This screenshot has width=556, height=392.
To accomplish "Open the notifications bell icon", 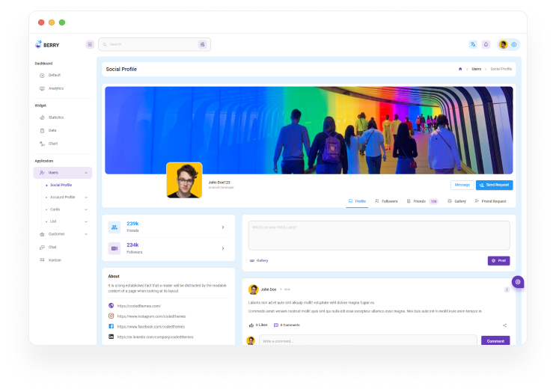I will coord(486,45).
